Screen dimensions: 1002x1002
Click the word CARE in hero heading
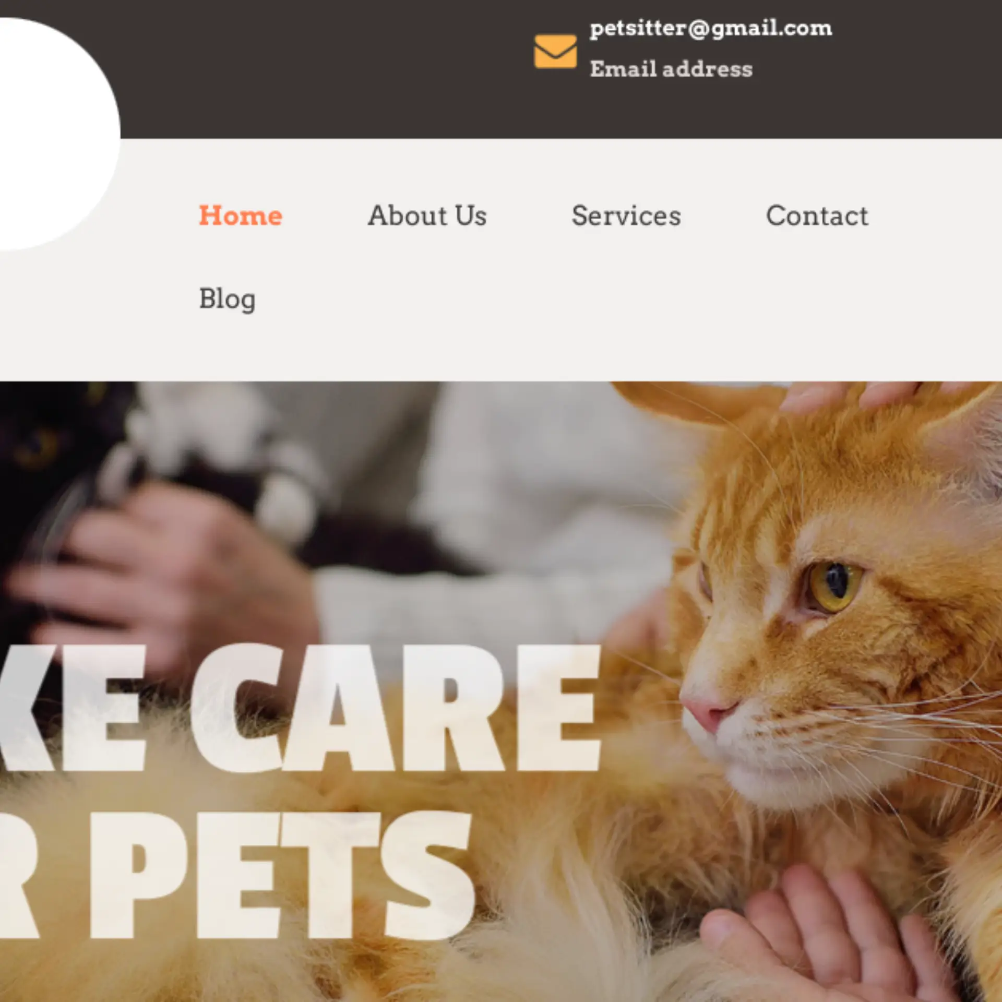[x=397, y=708]
